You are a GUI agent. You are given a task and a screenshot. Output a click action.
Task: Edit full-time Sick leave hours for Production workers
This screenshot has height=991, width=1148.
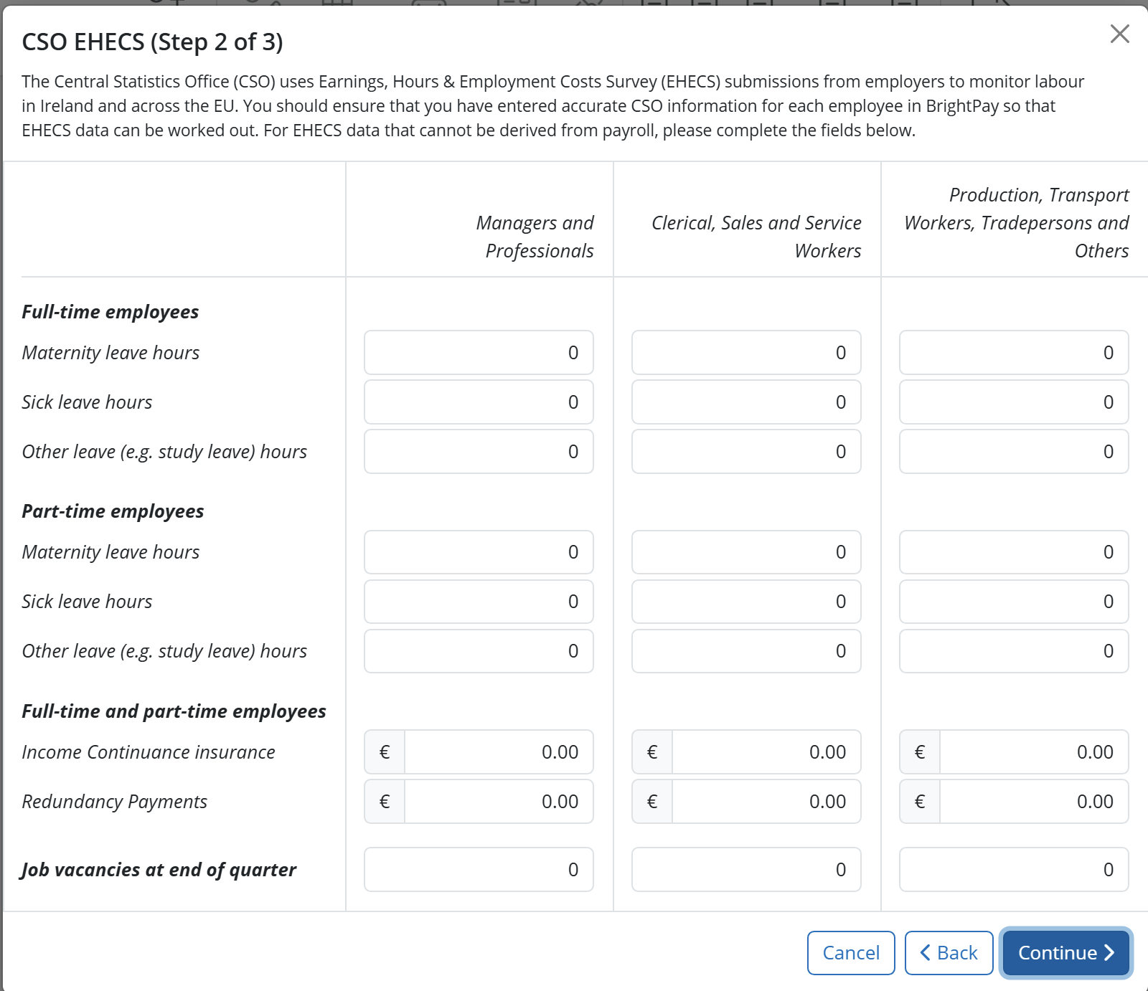click(1014, 402)
